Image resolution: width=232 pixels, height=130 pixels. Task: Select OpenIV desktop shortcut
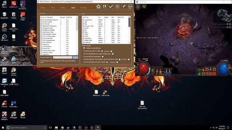4,71
